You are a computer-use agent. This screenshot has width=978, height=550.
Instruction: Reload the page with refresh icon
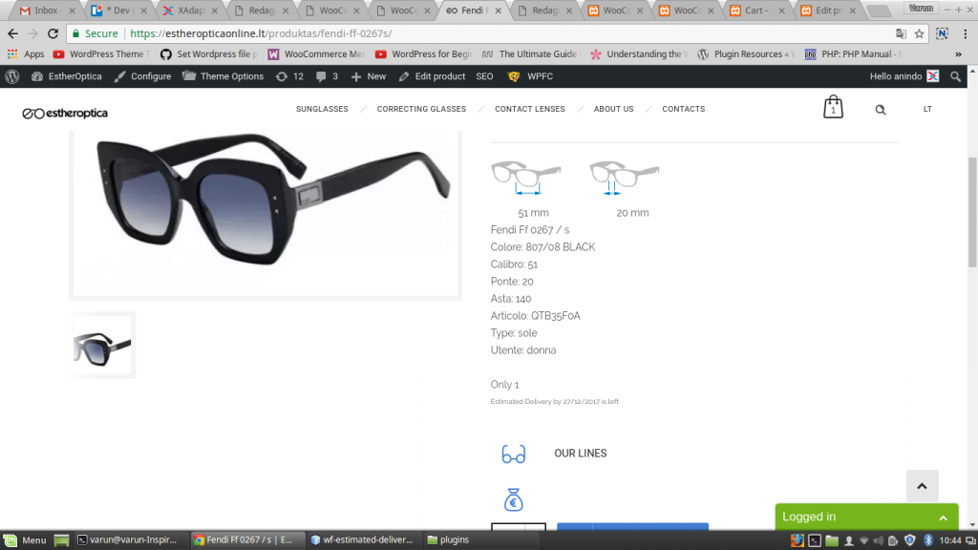(53, 33)
